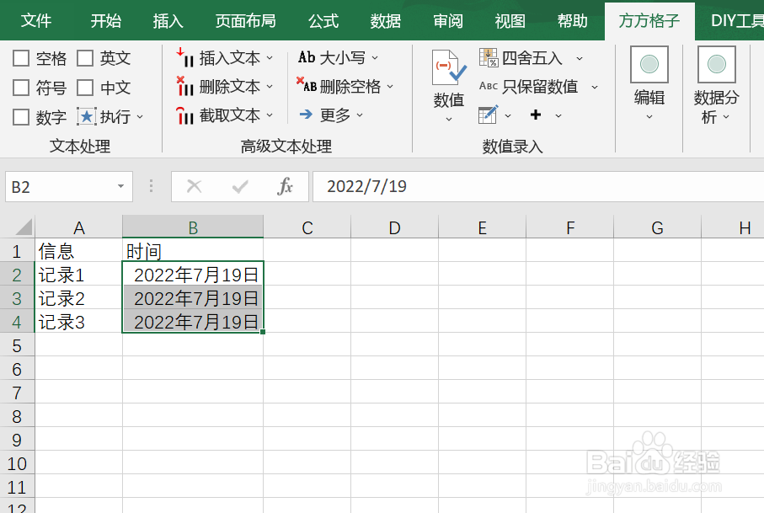Click the formula bar showing 2022/7/19
This screenshot has height=513, width=764.
coord(538,186)
